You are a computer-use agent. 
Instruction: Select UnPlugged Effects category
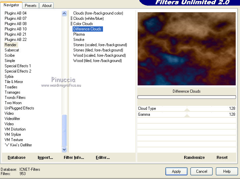19,108
